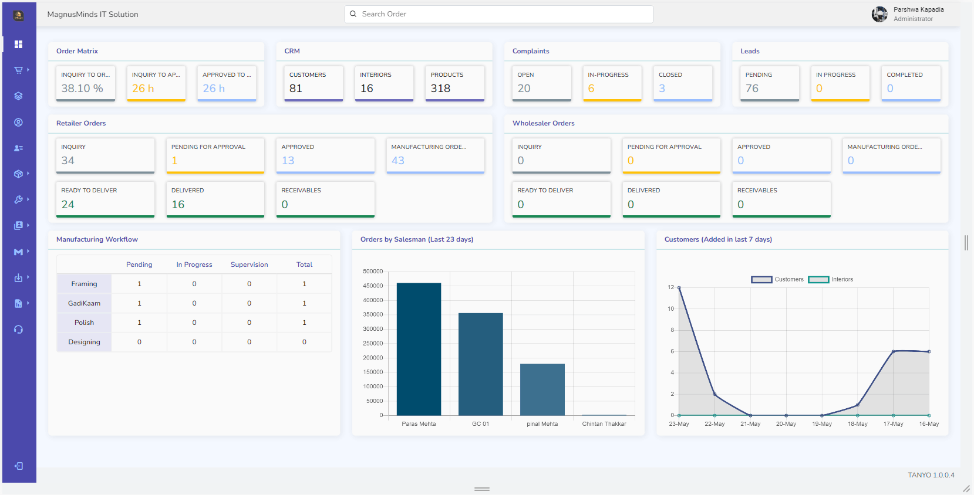Viewport: 974px width, 495px height.
Task: Open the stacked layers icon in sidebar
Action: coord(18,96)
